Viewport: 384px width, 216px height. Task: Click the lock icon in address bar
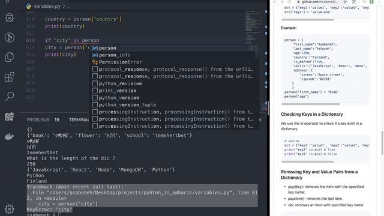(x=298, y=2)
